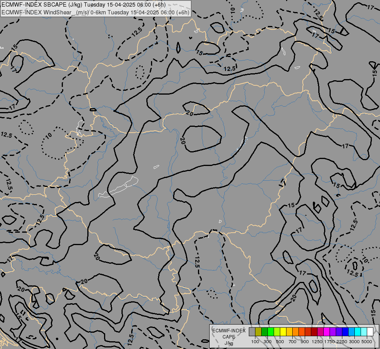Click the olive swatch in the CAPE legend
This screenshot has height=349, width=380.
[259, 332]
